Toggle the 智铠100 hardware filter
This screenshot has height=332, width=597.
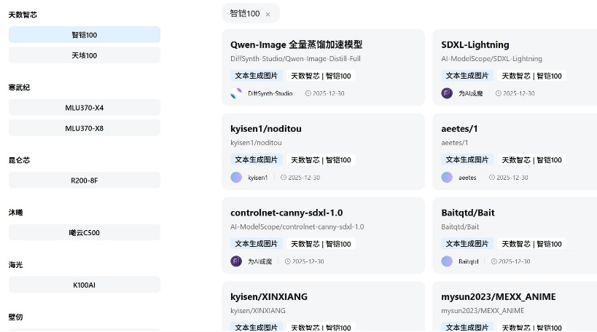[x=85, y=35]
